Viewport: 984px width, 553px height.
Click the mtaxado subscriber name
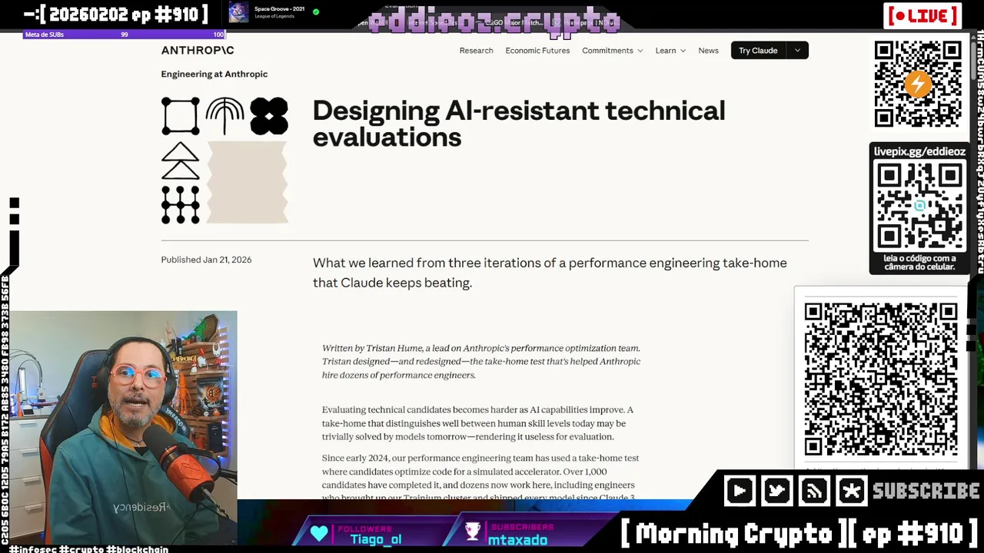pos(519,540)
